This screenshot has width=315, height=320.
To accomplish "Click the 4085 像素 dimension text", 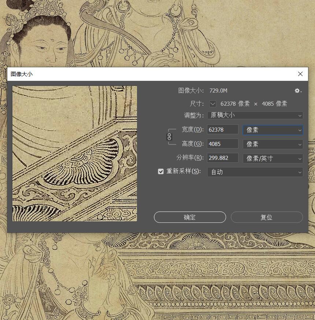I will click(274, 103).
